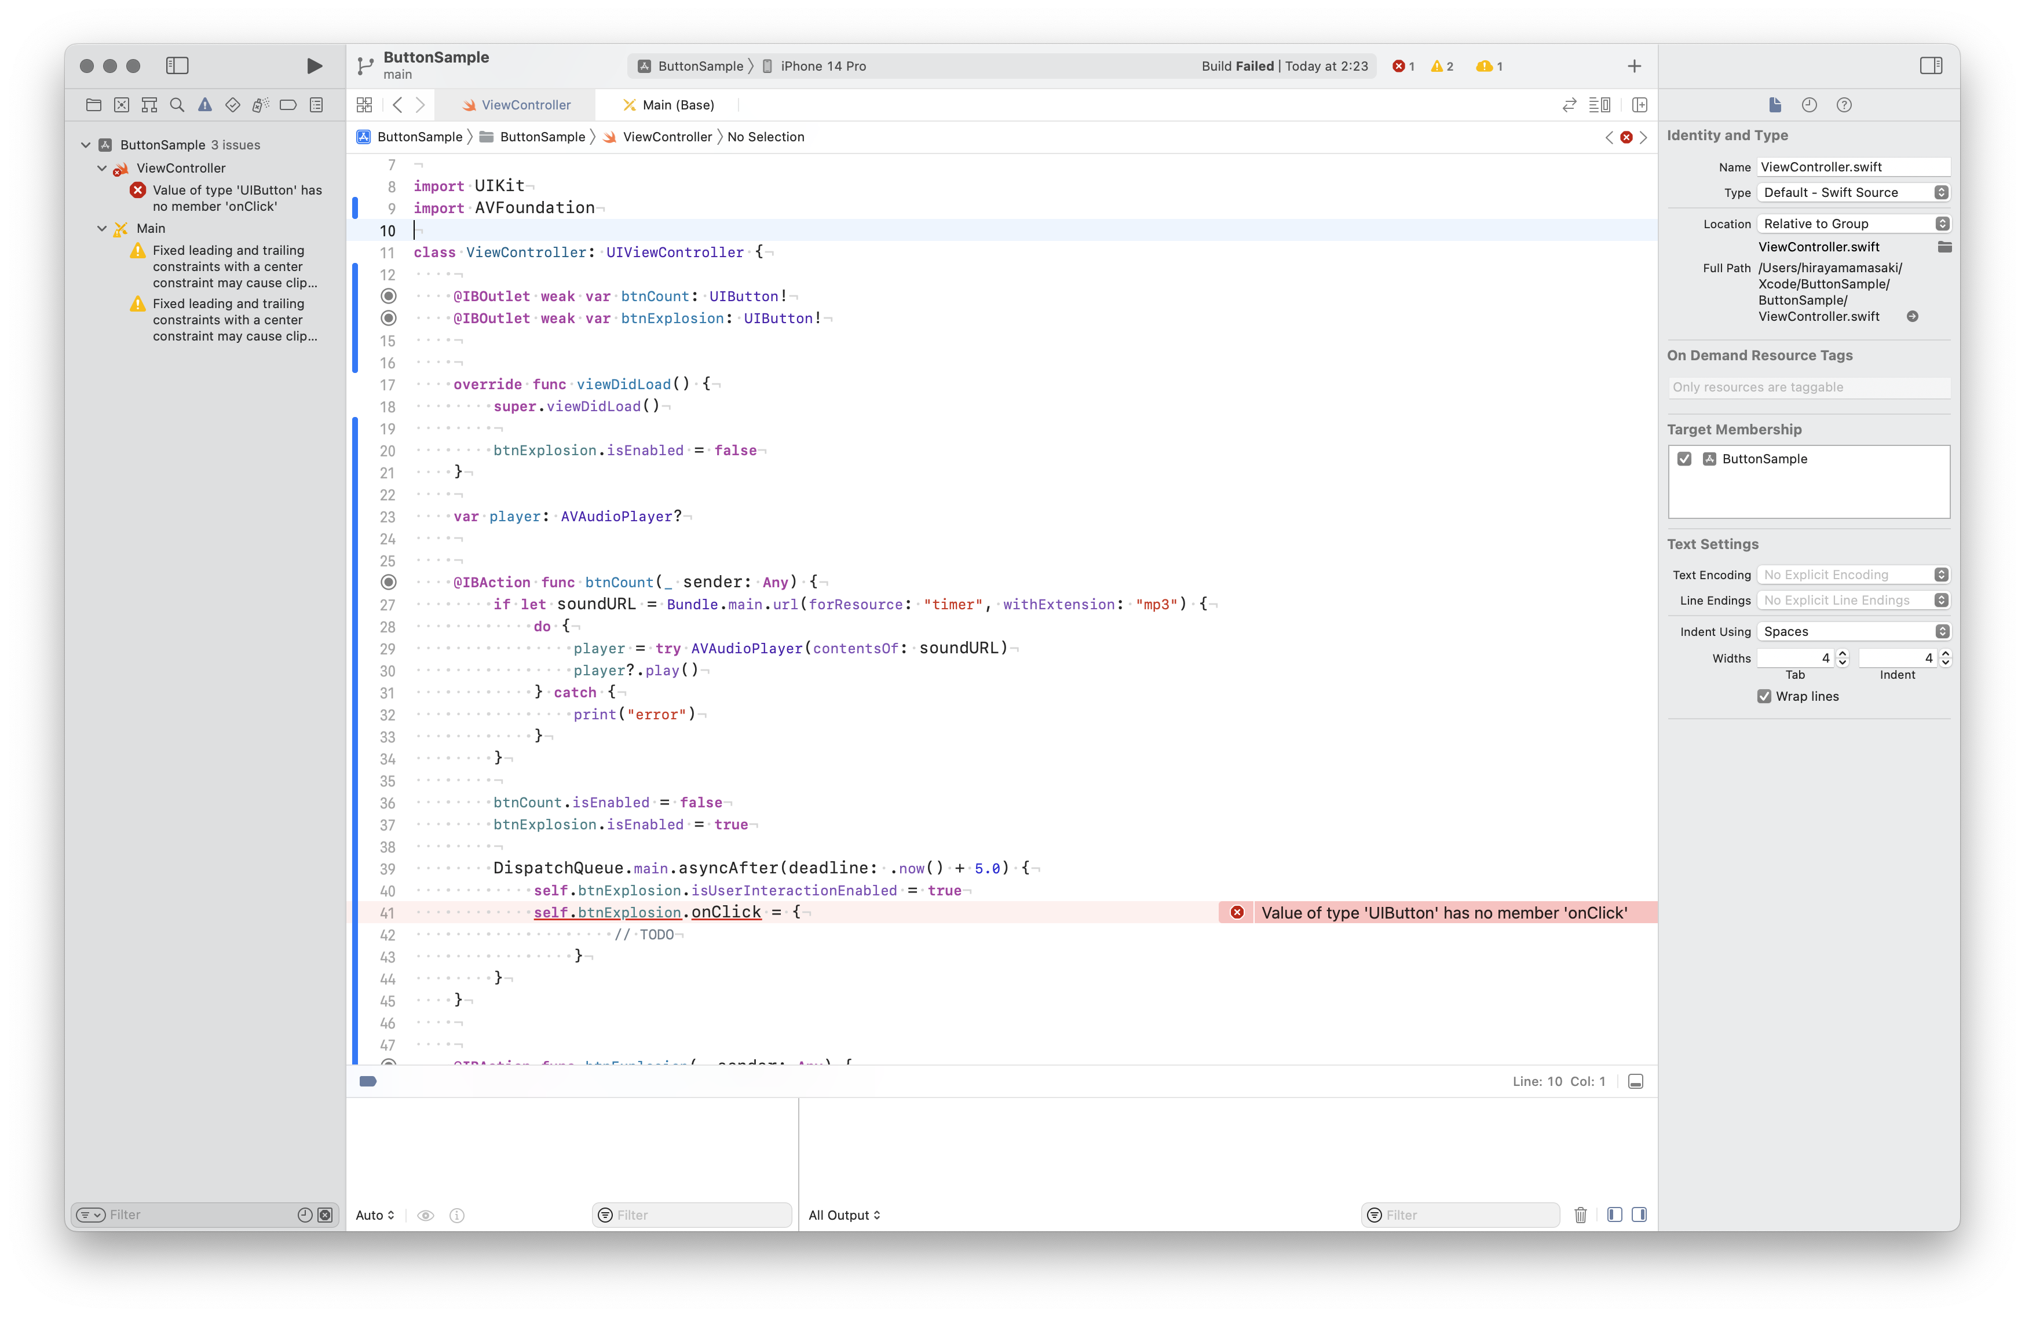
Task: Toggle the Wrap lines checkbox
Action: [1764, 696]
